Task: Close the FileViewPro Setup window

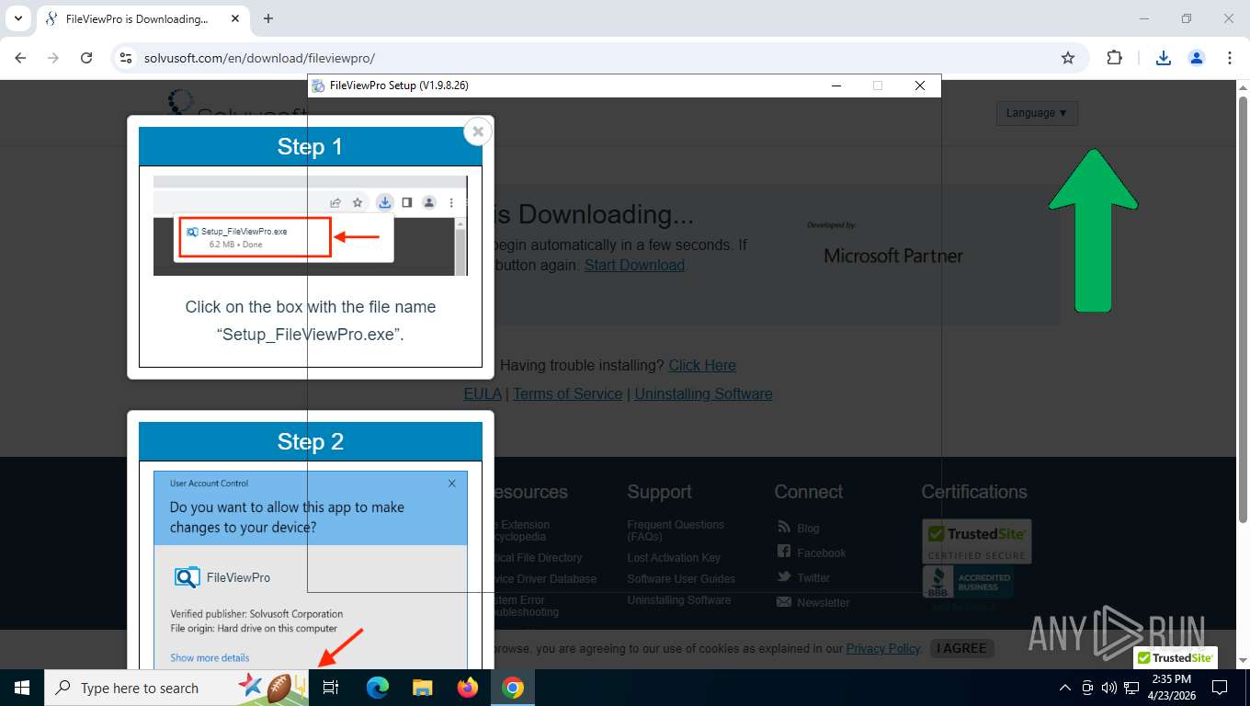Action: click(x=920, y=85)
